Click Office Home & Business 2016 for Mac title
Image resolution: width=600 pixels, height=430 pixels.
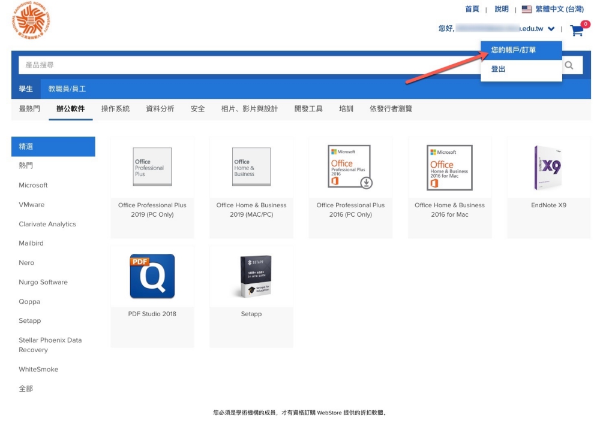coord(449,210)
